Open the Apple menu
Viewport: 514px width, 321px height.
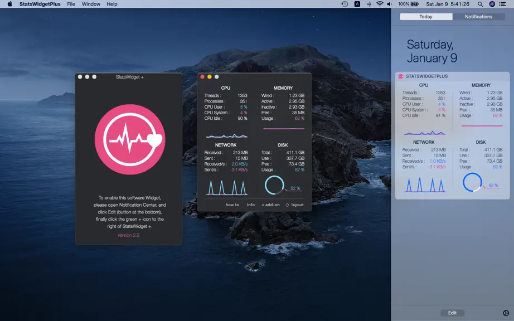click(x=10, y=4)
